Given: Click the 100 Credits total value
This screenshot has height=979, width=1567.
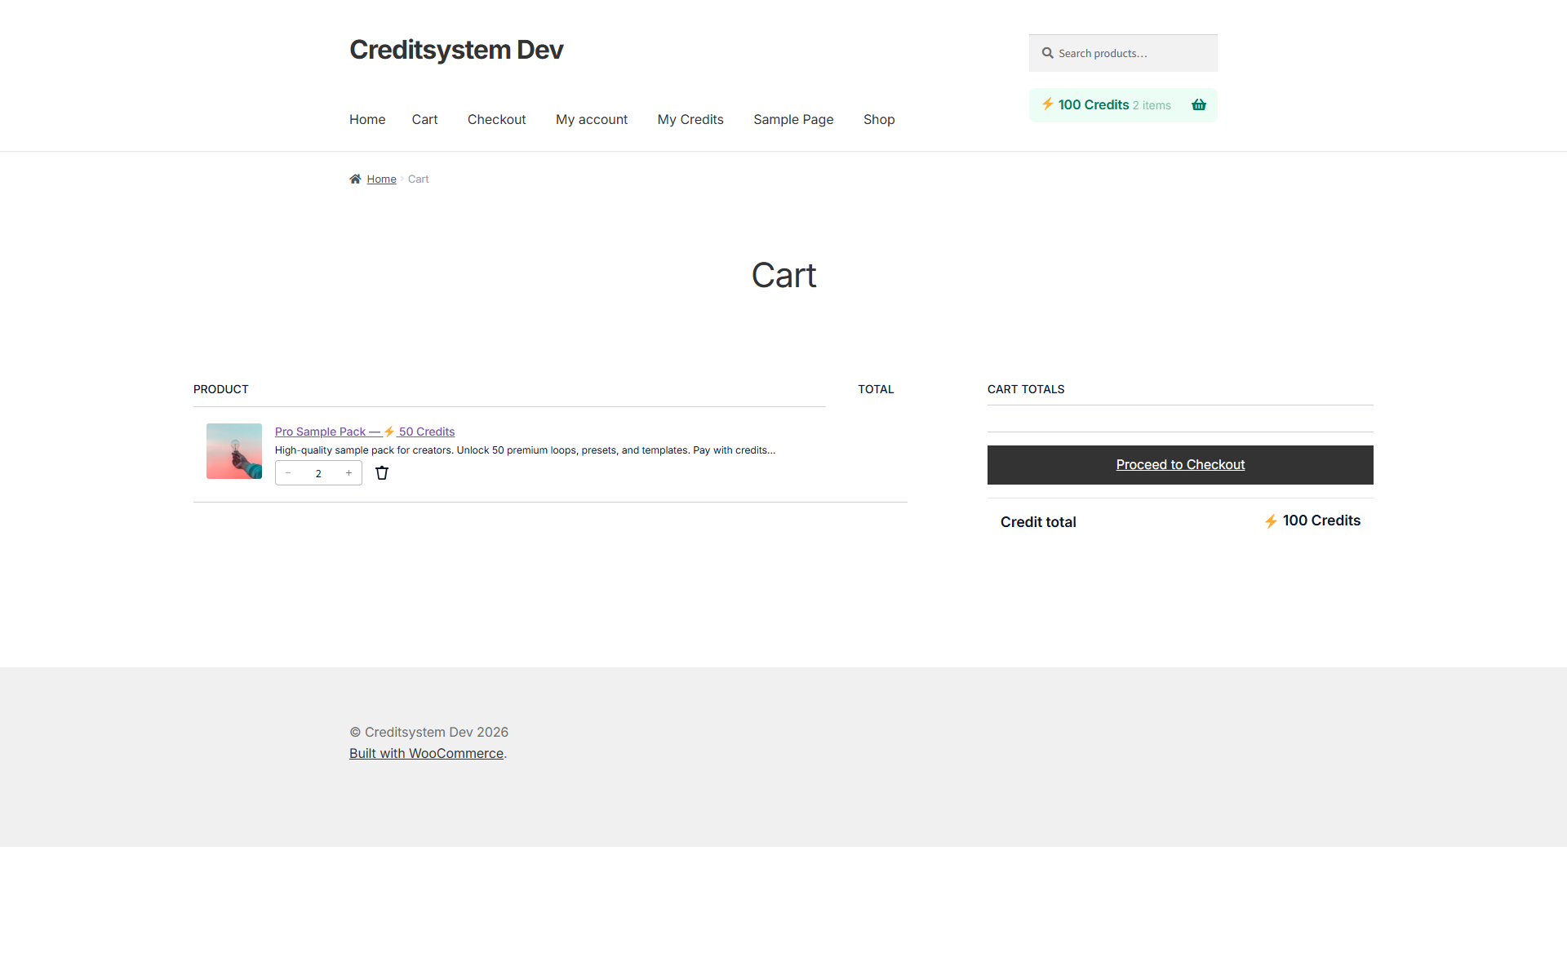Looking at the screenshot, I should click(1312, 521).
